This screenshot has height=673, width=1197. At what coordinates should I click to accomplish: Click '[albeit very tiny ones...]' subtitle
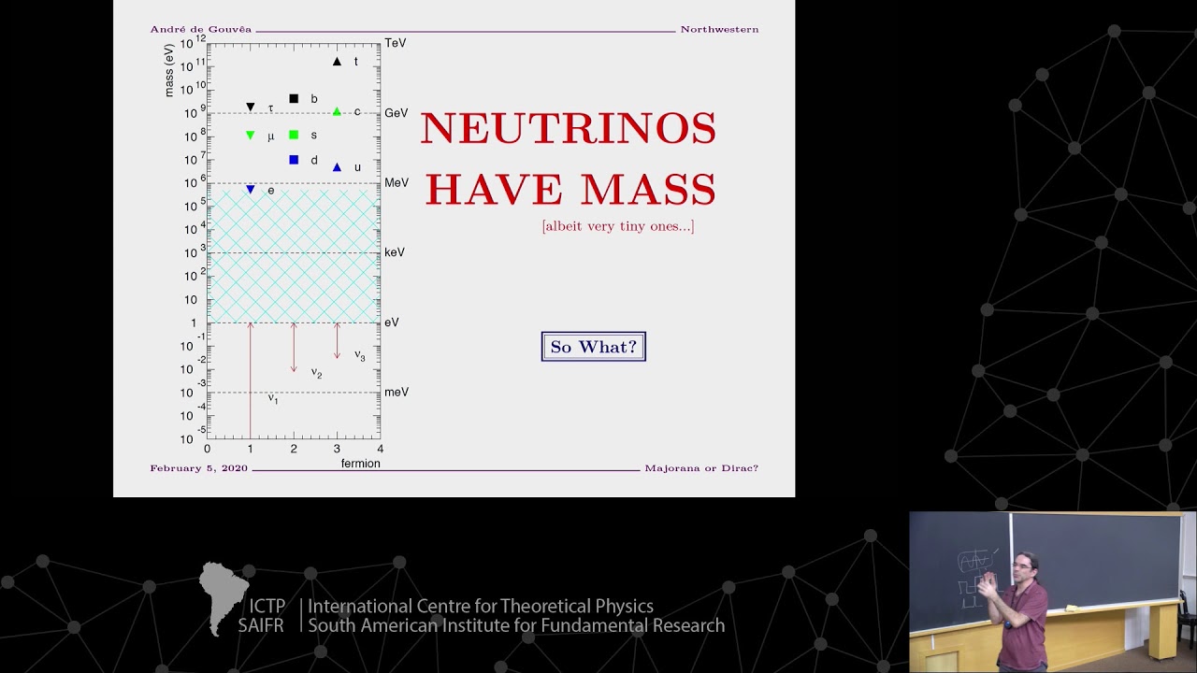click(x=618, y=226)
